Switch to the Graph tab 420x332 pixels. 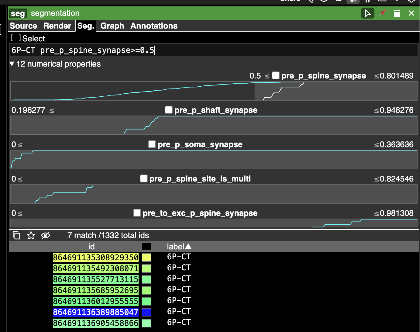(112, 26)
